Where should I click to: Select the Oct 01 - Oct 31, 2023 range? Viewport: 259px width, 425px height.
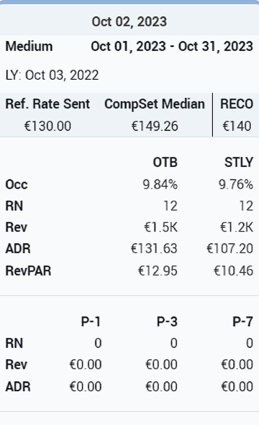pyautogui.click(x=172, y=46)
